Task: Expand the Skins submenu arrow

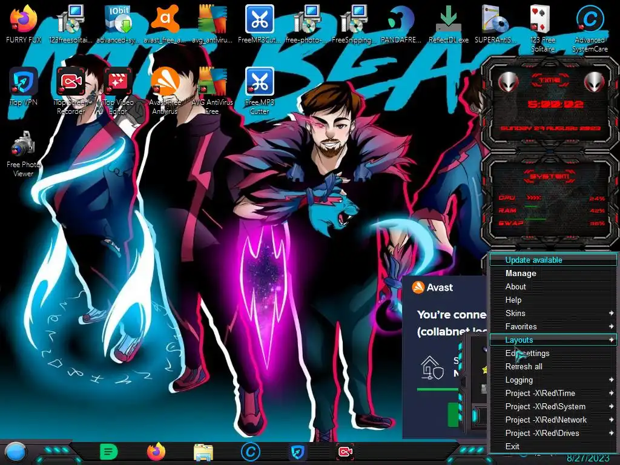Action: coord(612,313)
